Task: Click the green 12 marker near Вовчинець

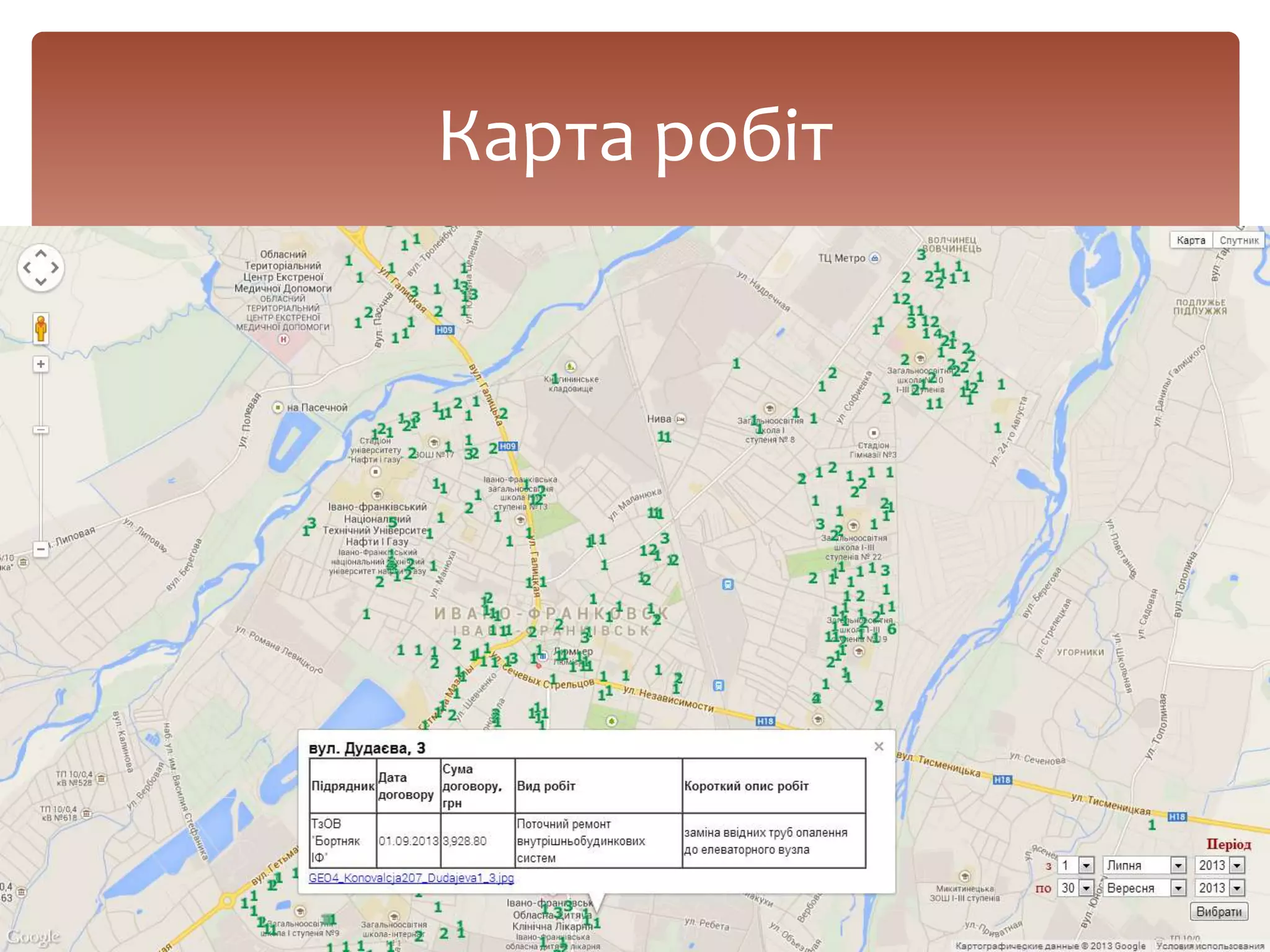Action: (901, 299)
